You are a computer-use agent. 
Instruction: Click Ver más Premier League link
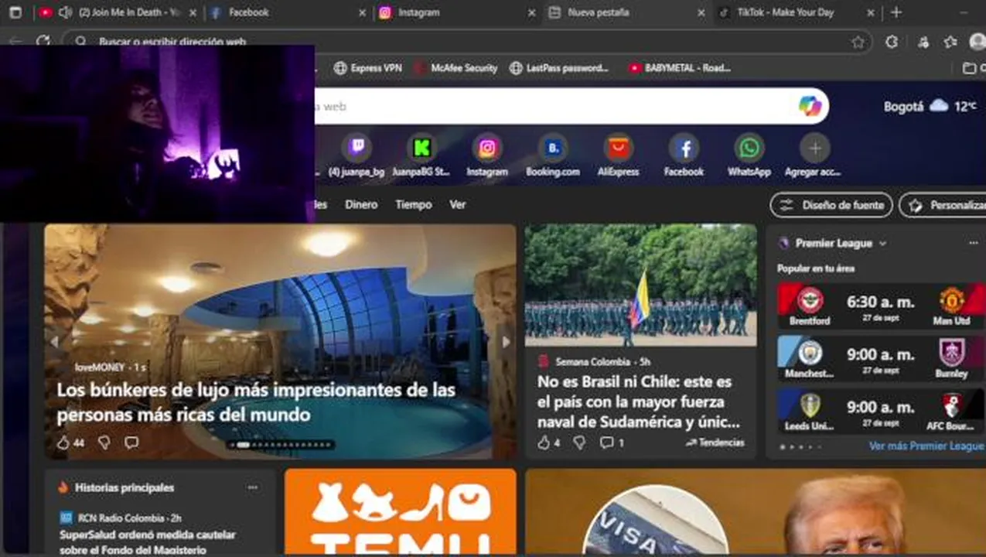[926, 446]
